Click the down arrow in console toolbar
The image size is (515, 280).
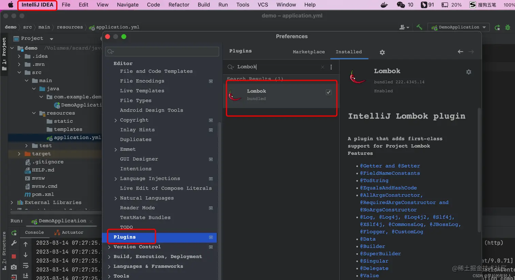click(x=26, y=255)
